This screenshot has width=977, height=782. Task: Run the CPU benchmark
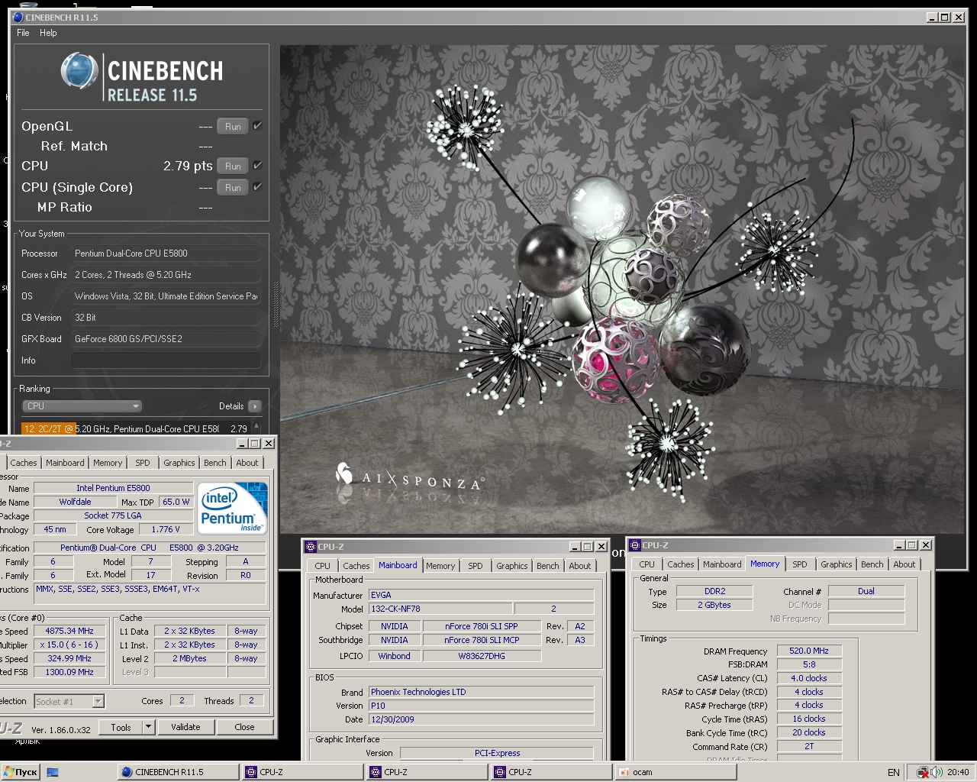click(x=233, y=166)
